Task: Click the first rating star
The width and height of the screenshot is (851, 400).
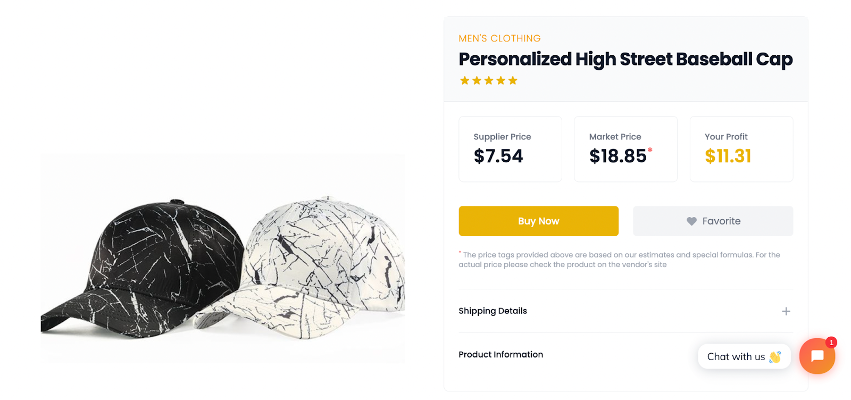Action: pyautogui.click(x=465, y=81)
